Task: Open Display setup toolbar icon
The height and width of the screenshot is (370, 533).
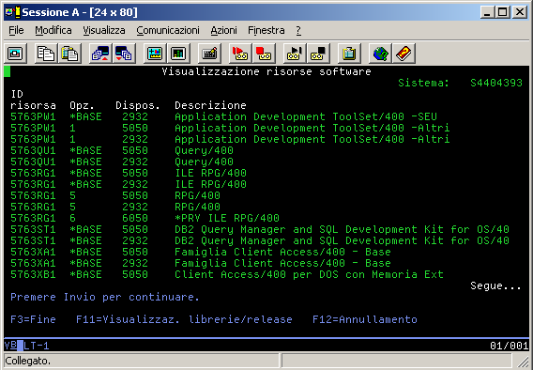Action: click(155, 54)
